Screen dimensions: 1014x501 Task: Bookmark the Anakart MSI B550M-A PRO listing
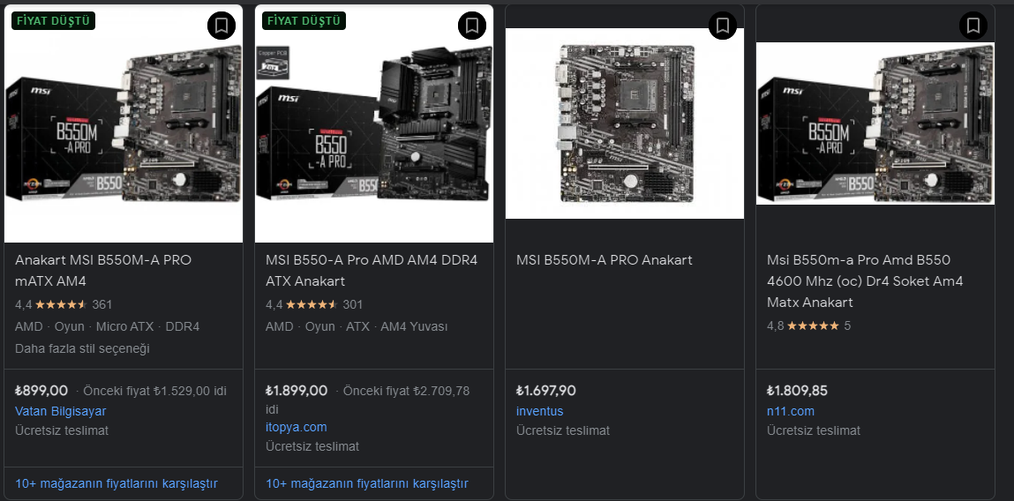coord(222,26)
